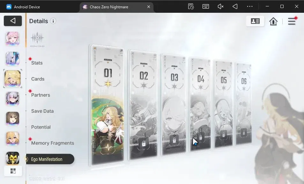Open the Stats section

pyautogui.click(x=37, y=63)
